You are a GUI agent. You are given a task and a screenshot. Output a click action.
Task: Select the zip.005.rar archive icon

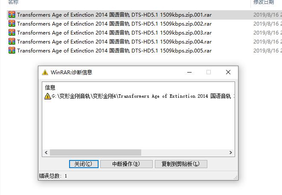tap(12, 50)
